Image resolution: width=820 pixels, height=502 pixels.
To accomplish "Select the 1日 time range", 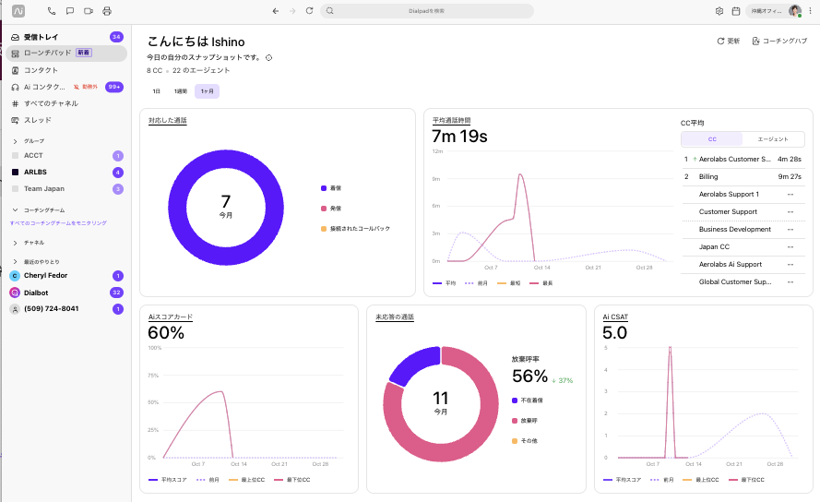I will (157, 91).
